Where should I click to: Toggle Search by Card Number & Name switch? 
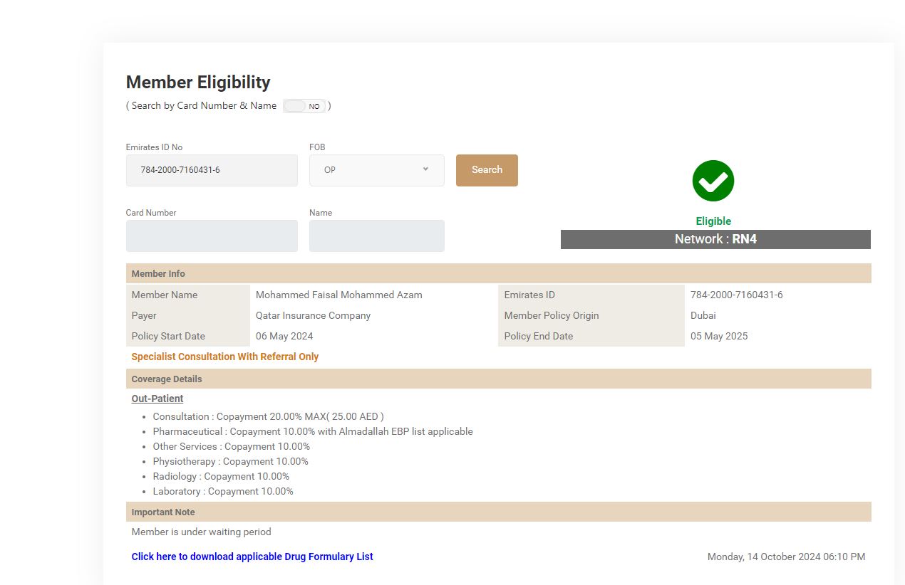[x=304, y=106]
